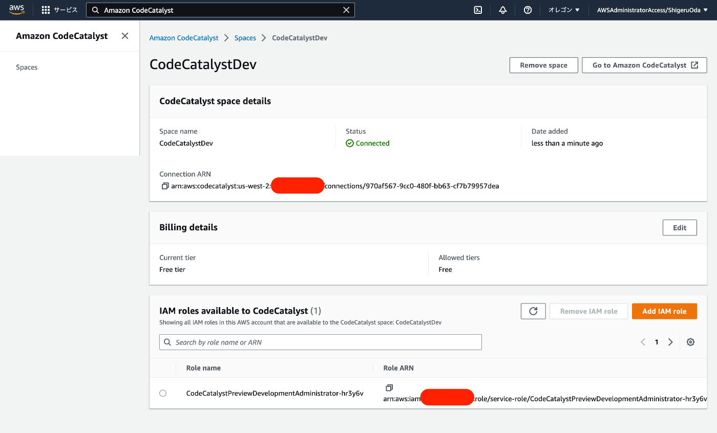Refresh the IAM roles list
The image size is (717, 433).
[x=533, y=311]
